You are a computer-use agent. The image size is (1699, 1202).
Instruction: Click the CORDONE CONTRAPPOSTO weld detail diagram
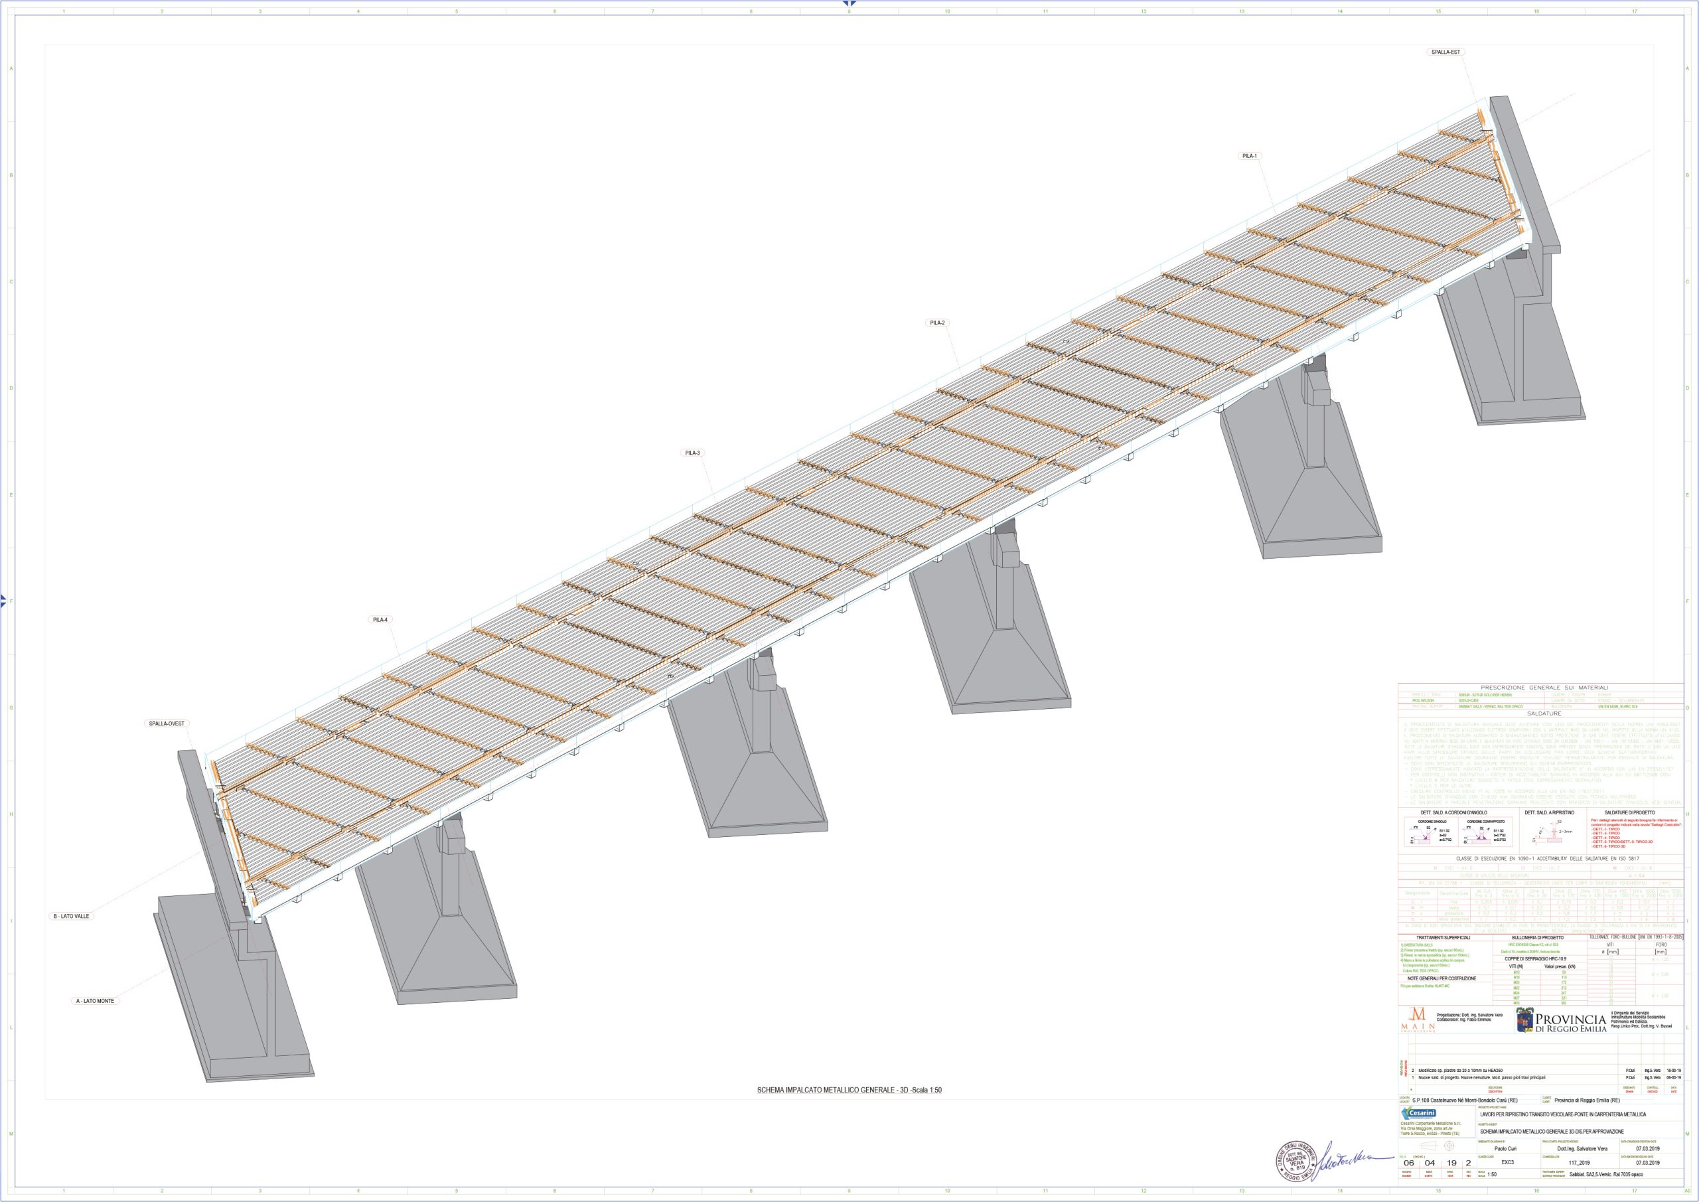point(1486,832)
